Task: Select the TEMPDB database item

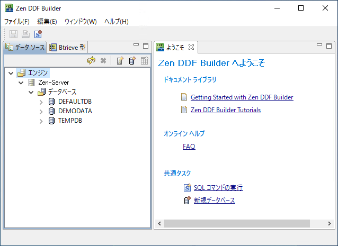Action: 70,121
